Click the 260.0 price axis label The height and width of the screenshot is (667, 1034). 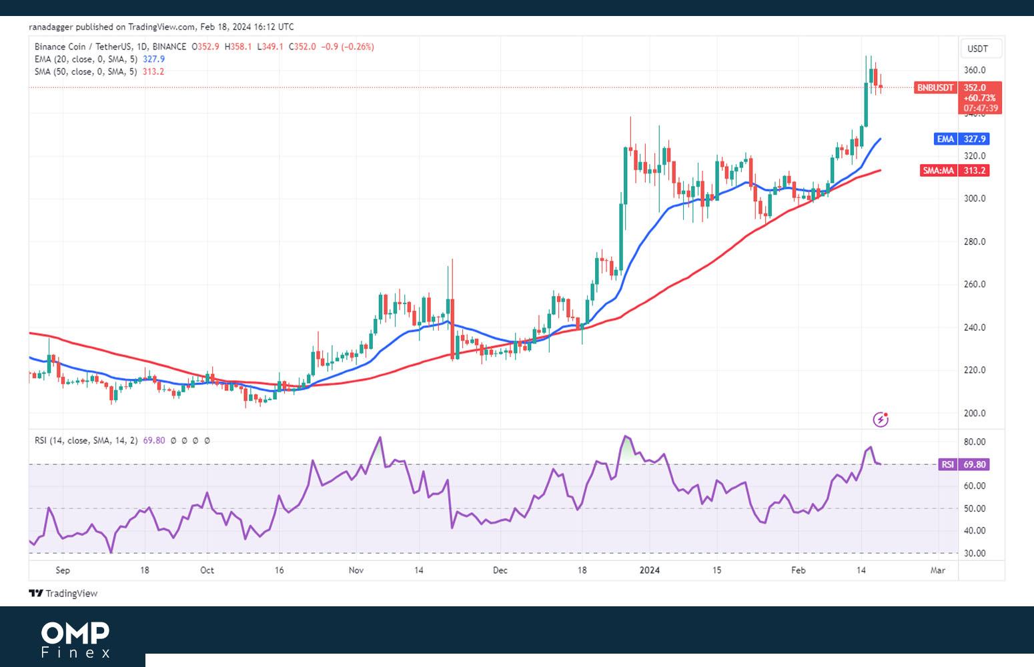975,284
